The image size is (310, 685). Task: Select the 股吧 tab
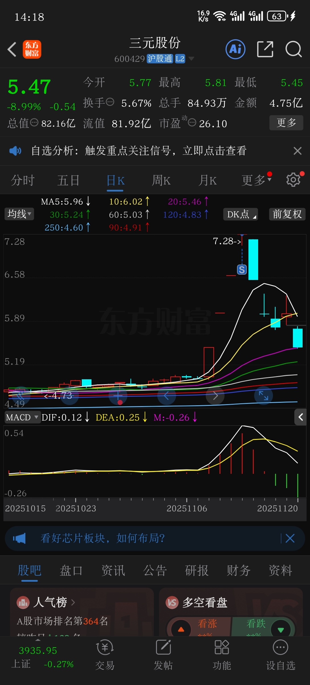click(29, 571)
